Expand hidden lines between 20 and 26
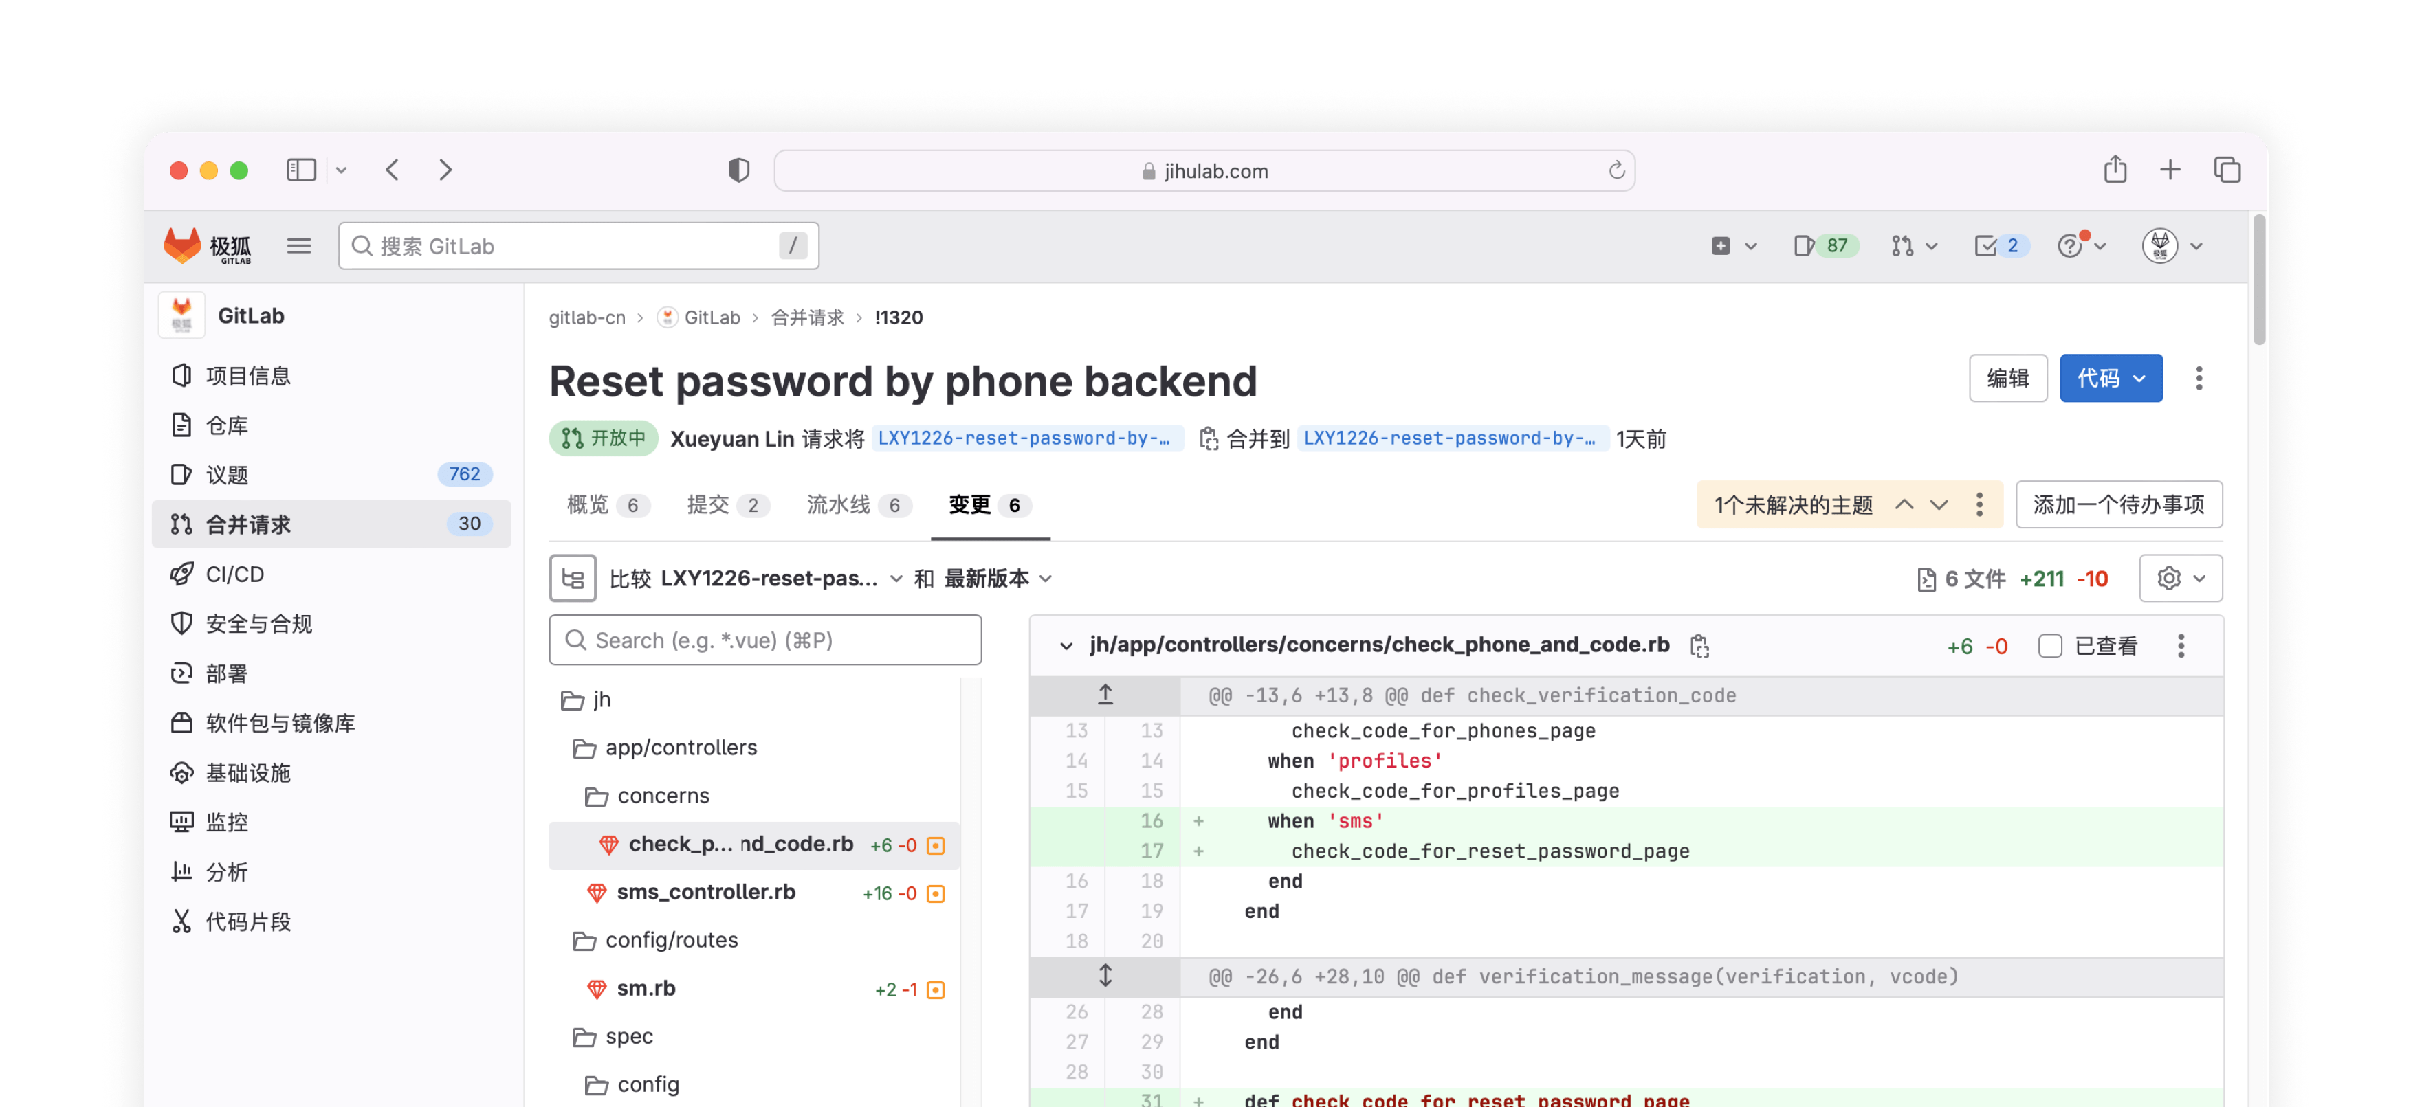 click(x=1104, y=976)
